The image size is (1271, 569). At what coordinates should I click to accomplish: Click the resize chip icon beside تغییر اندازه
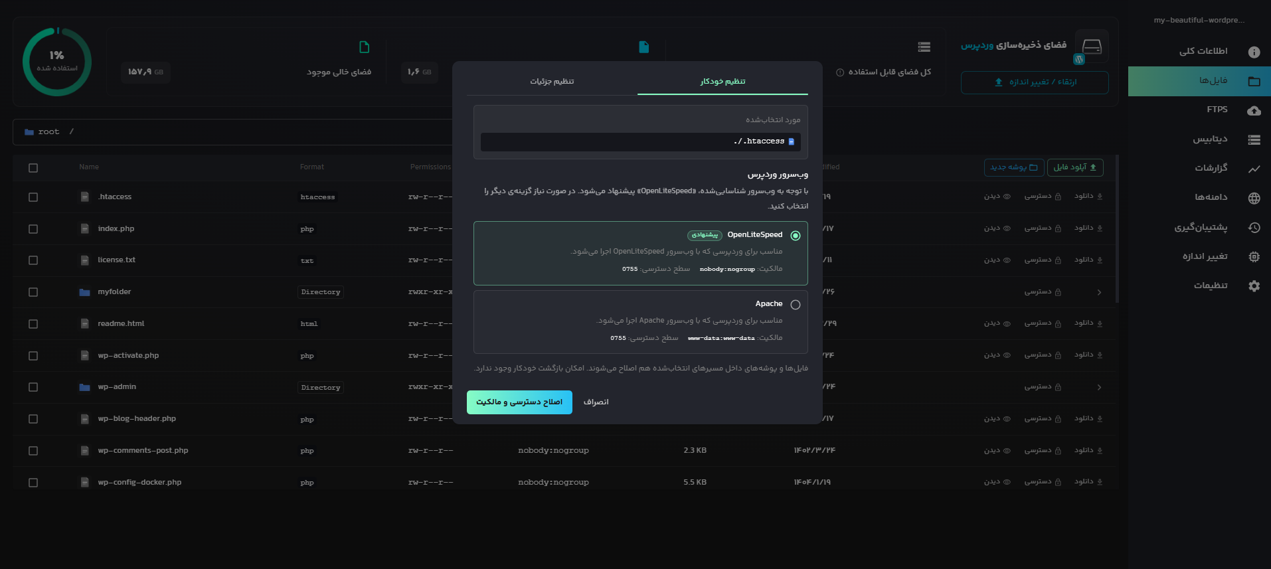click(x=1254, y=257)
